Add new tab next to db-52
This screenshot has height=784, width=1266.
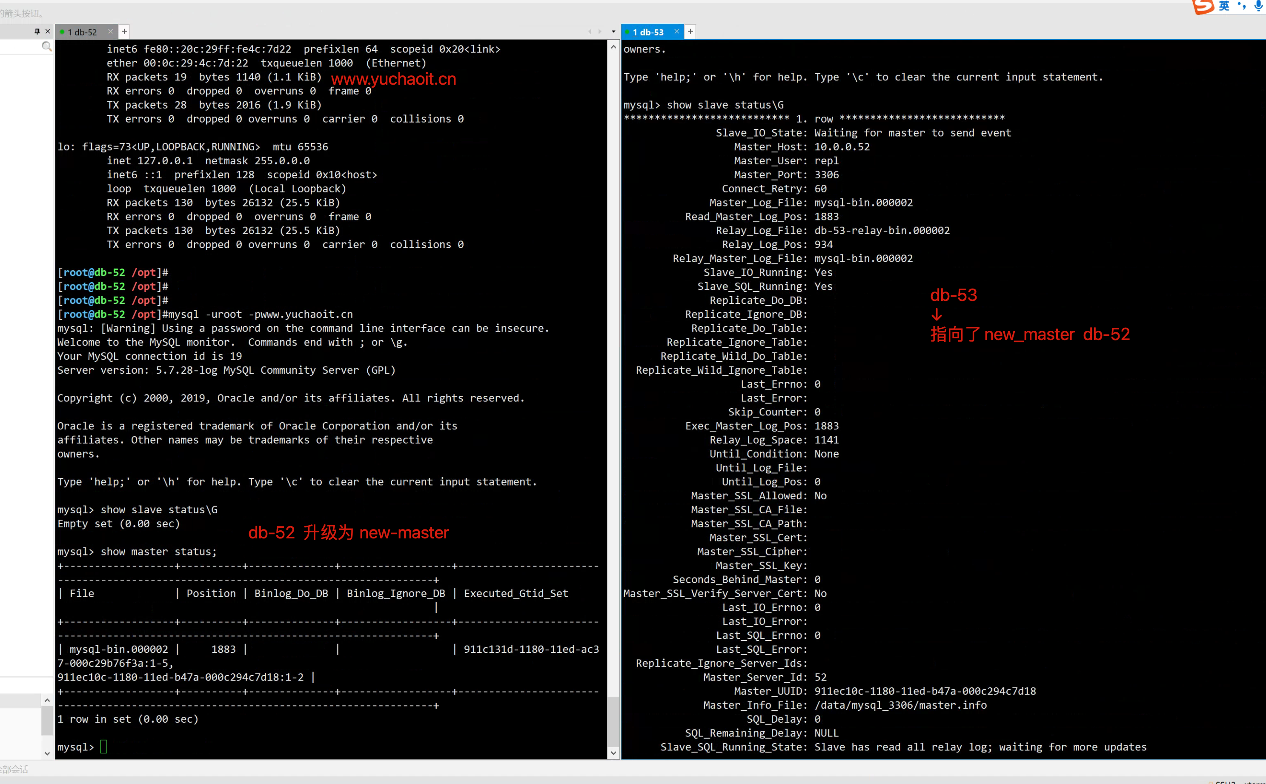124,31
